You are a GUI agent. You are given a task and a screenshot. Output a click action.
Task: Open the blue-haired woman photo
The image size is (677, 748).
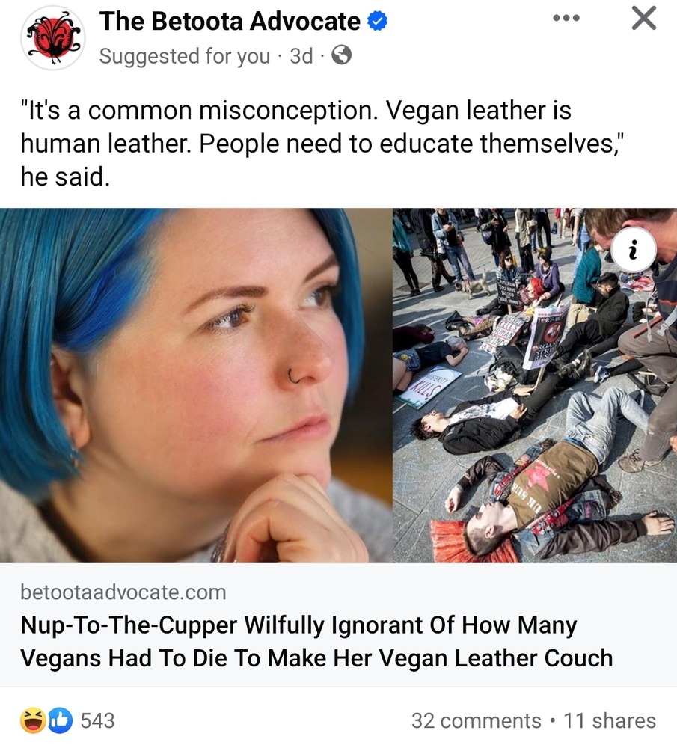click(195, 385)
